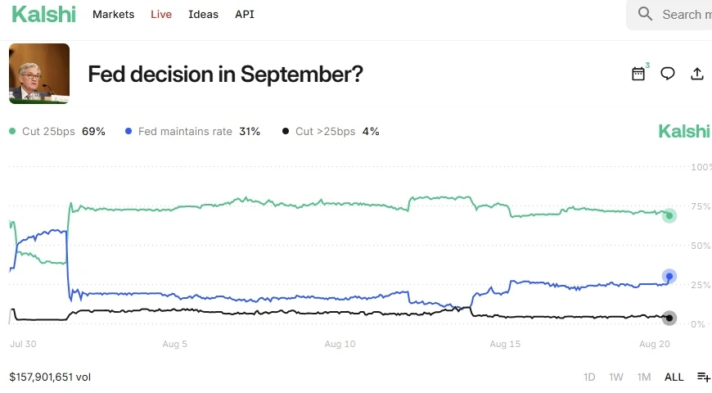Click the black Cut >25bps legend dot
The height and width of the screenshot is (393, 712).
click(286, 131)
